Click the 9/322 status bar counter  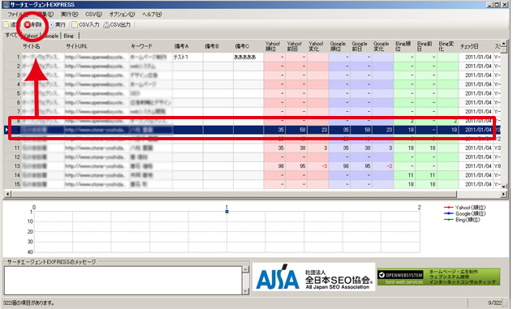494,303
